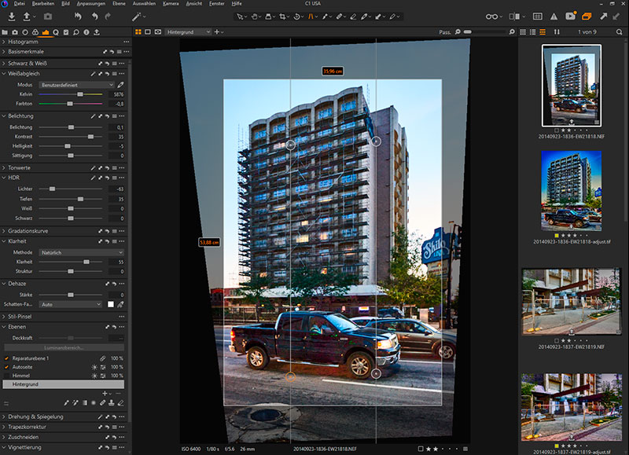This screenshot has height=455, width=629.
Task: Open the exposure tool tab with orange underline
Action: (x=46, y=32)
